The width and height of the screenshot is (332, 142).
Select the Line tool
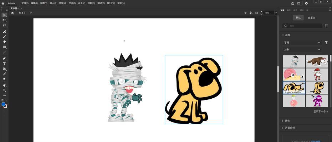pyautogui.click(x=4, y=52)
